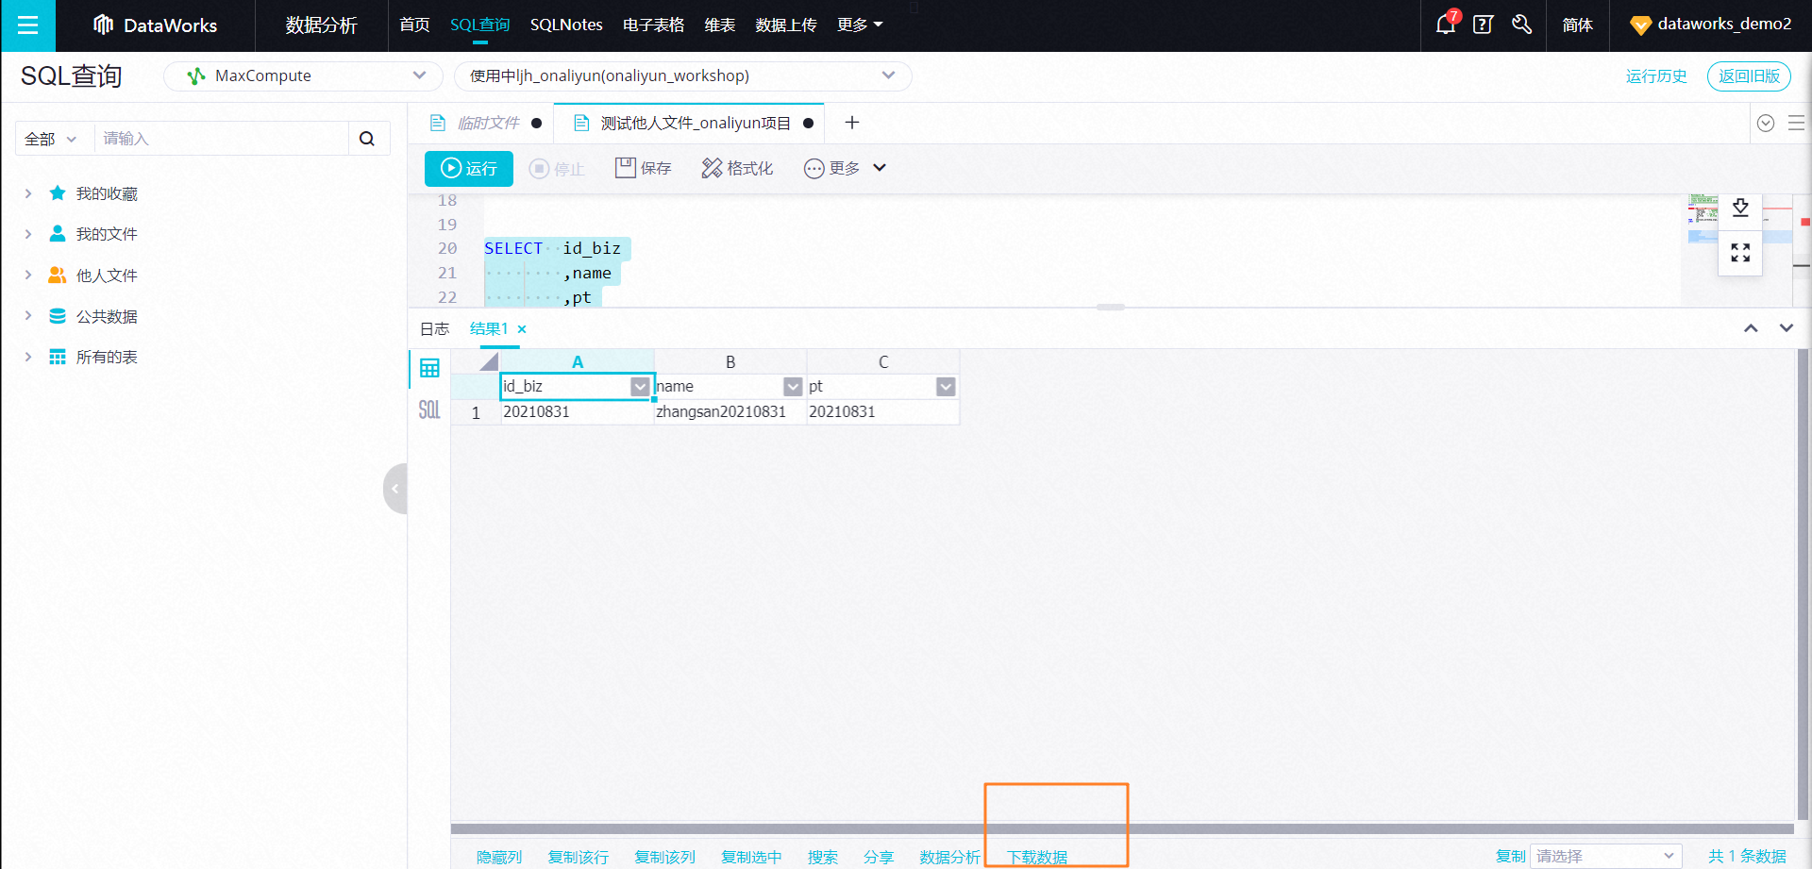Expand the 他人文件 tree node
The width and height of the screenshot is (1812, 869).
(x=28, y=276)
